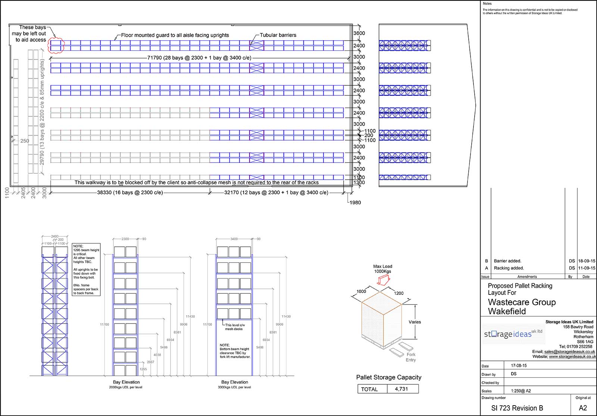Click the 'Storage Ideas UK Limited' company name

(569, 322)
